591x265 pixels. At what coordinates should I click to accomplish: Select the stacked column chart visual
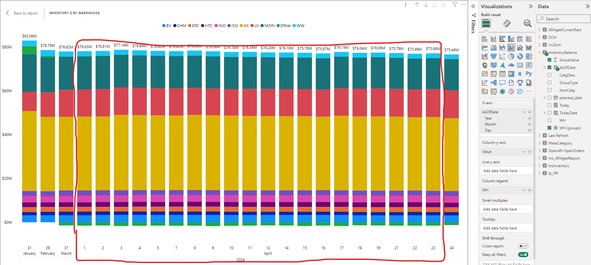point(494,39)
